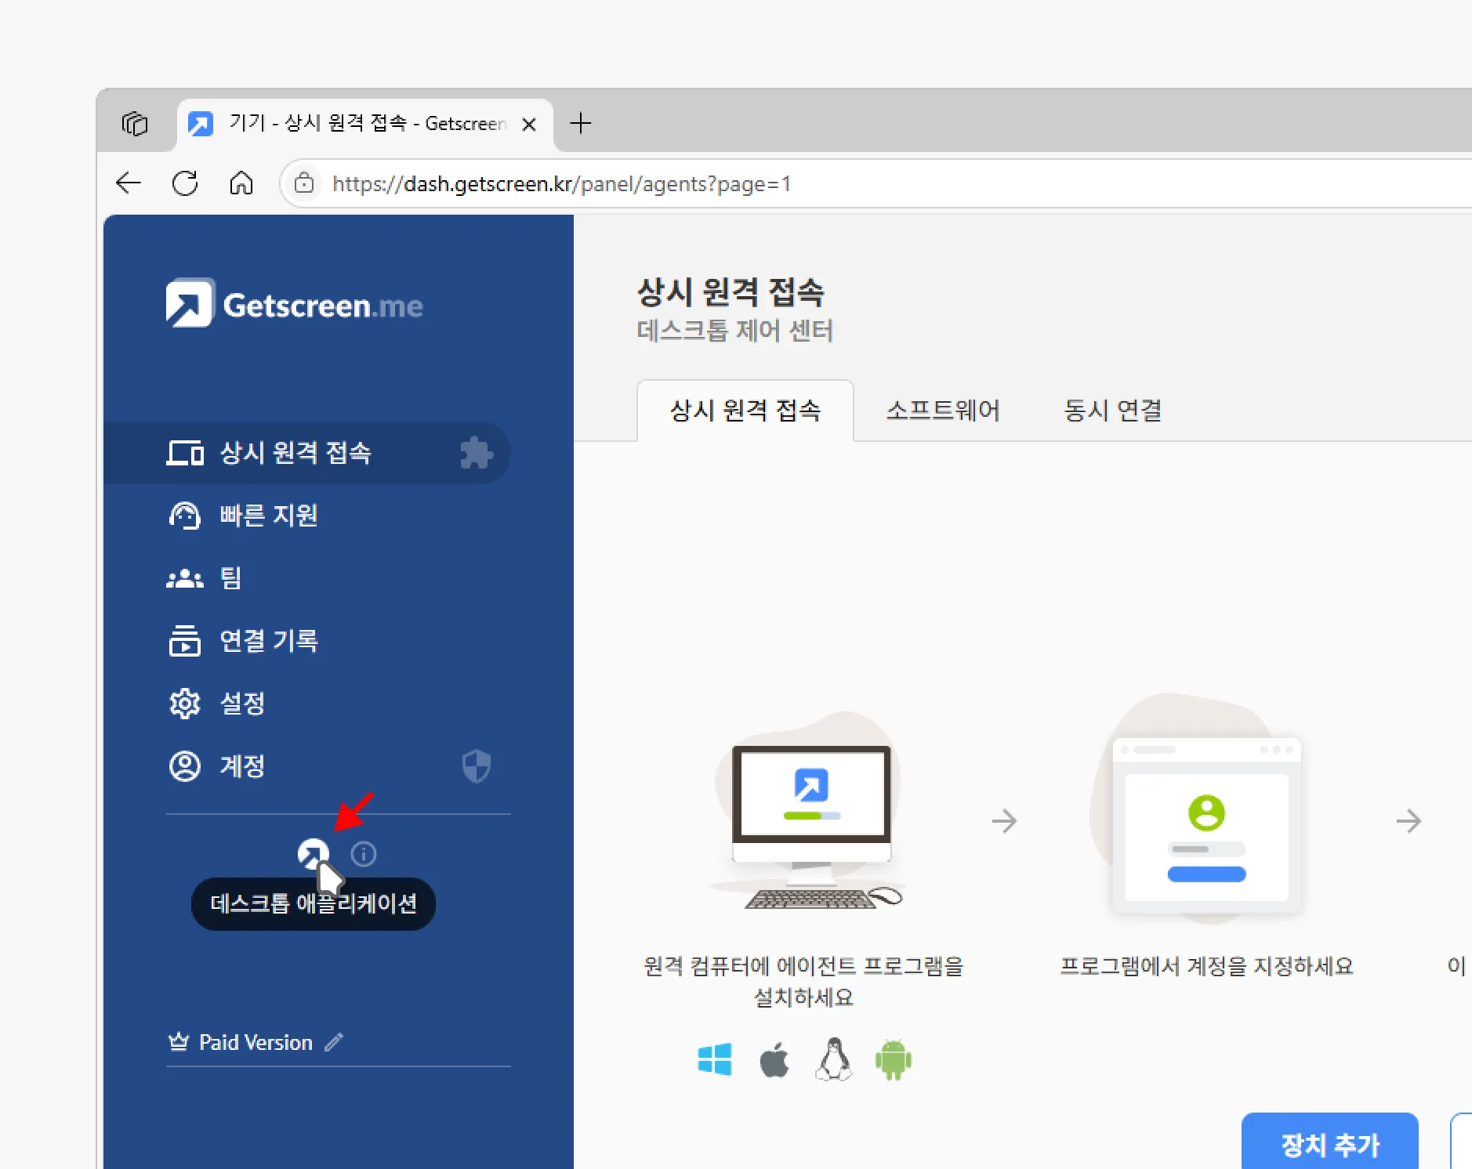This screenshot has width=1472, height=1169.
Task: Edit Paid Version with pencil icon
Action: pyautogui.click(x=334, y=1042)
